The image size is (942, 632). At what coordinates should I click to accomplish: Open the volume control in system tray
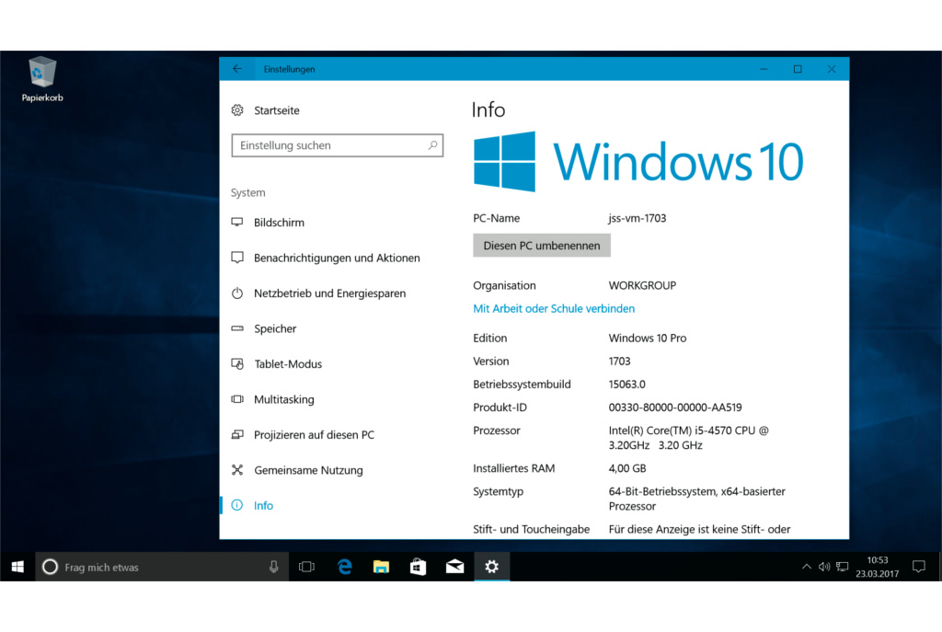[824, 567]
